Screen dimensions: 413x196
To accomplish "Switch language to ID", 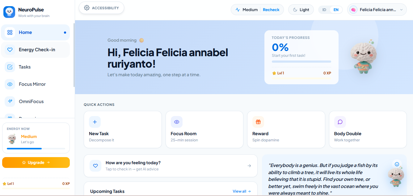I will pos(324,10).
